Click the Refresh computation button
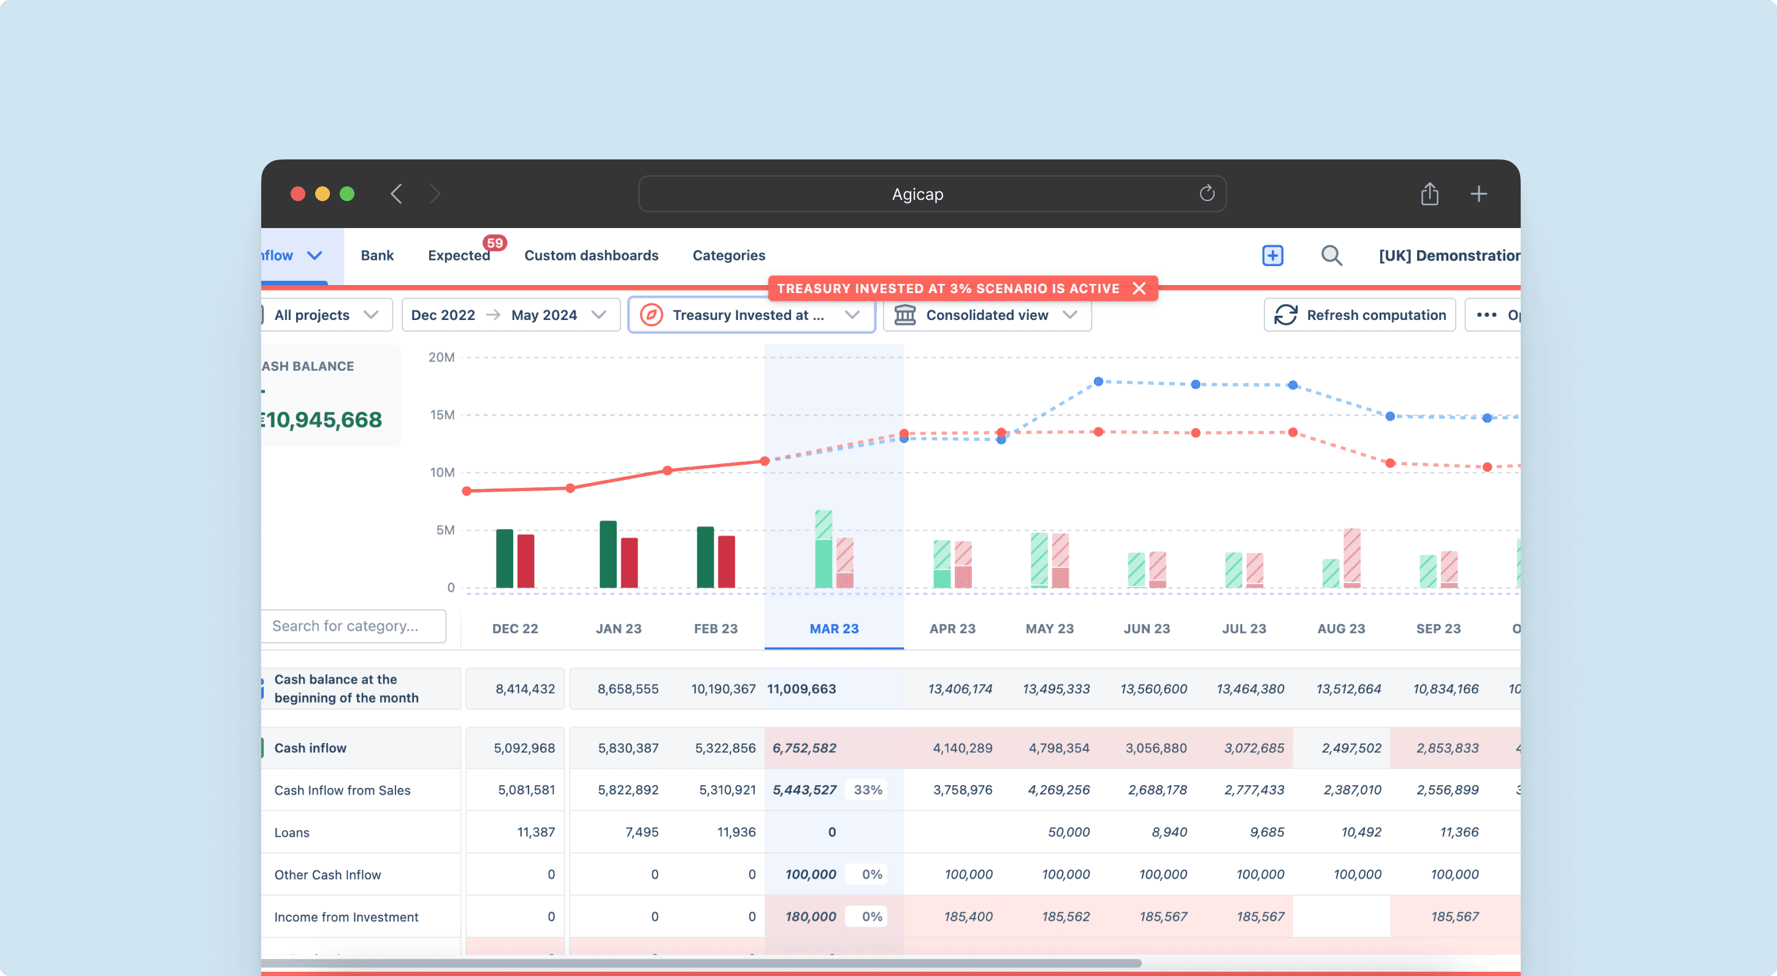 [1359, 315]
